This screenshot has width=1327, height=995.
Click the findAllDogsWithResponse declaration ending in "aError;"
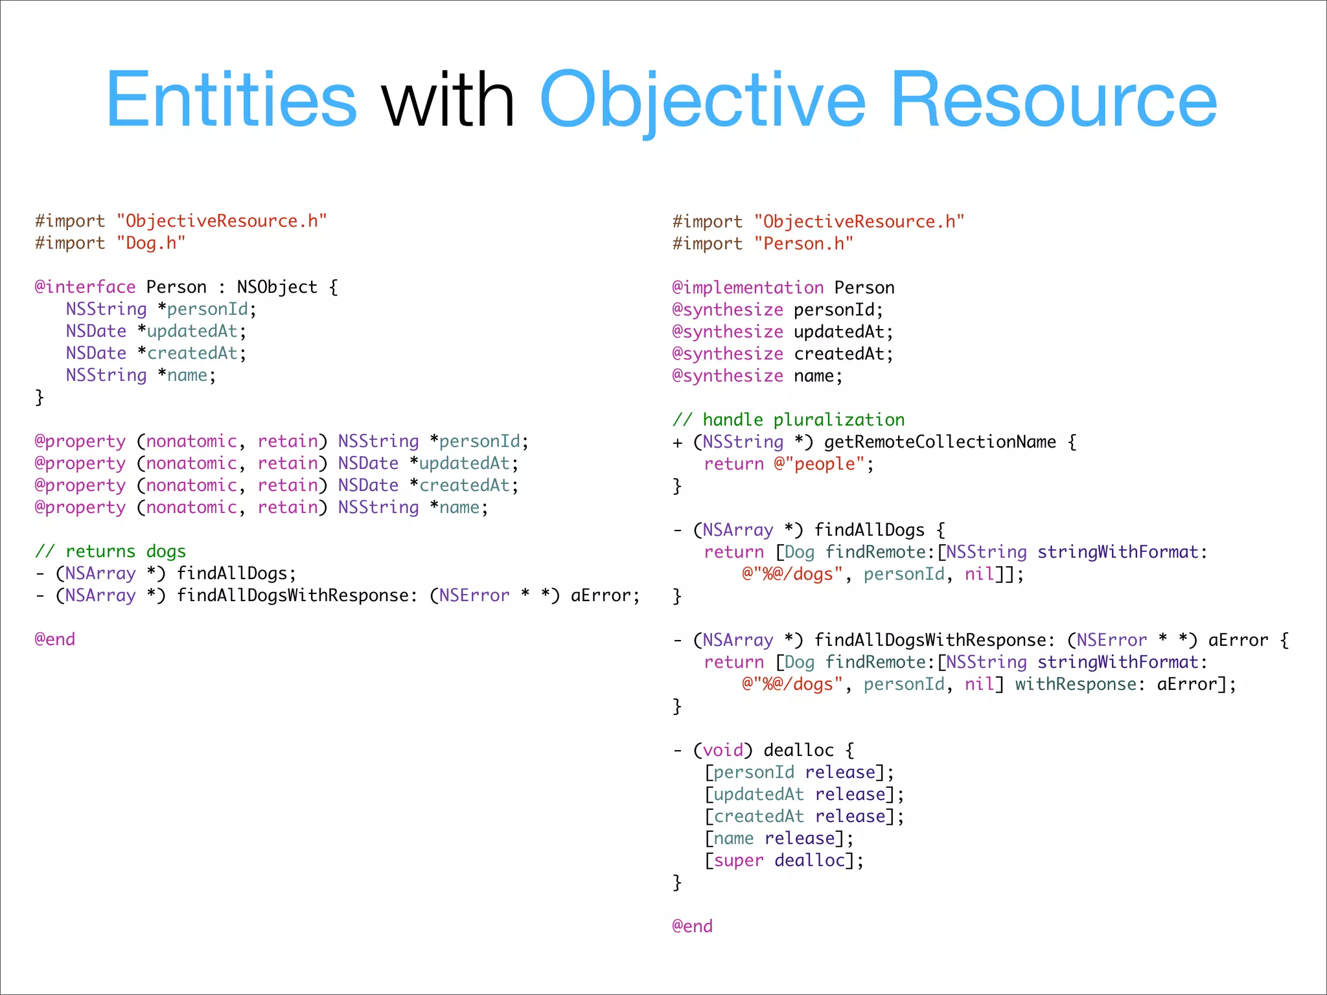click(338, 596)
